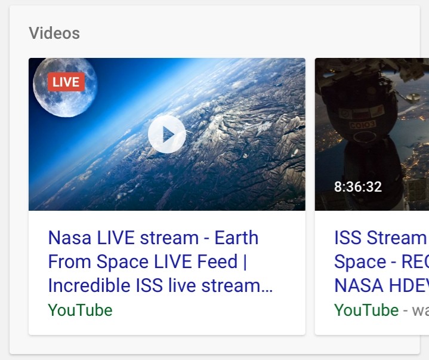
Task: Click the YouTube source under the ISS Stream video
Action: pos(366,310)
